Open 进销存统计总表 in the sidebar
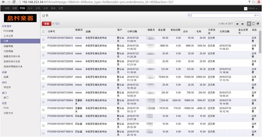The image size is (262, 137). (x=12, y=61)
